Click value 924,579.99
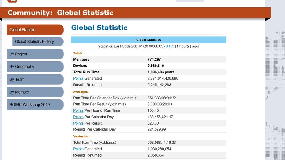The width and height of the screenshot is (285, 160). (x=157, y=129)
